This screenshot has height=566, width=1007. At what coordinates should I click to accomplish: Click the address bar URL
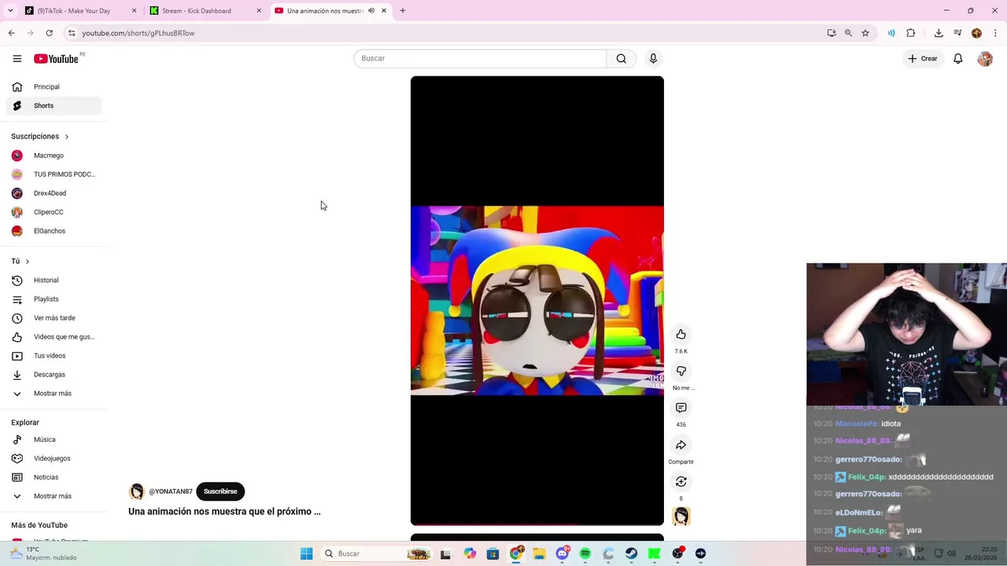138,33
